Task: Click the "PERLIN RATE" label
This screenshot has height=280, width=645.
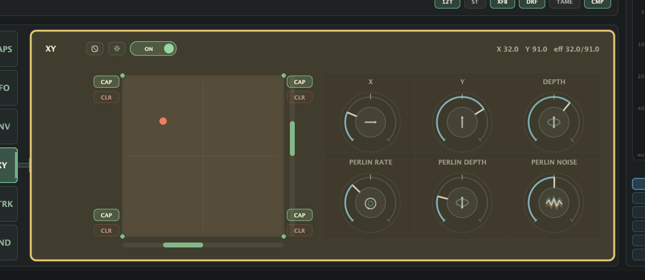Action: coord(371,162)
